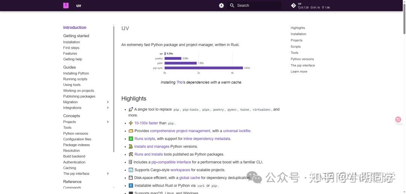Image resolution: width=406 pixels, height=194 pixels.
Task: Click the Runs scripts link
Action: click(144, 139)
